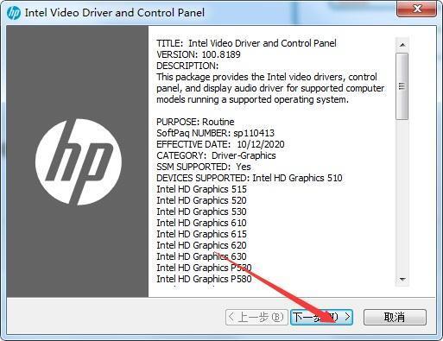
Task: Click 'Intel HD Graphics 620' line
Action: (201, 245)
